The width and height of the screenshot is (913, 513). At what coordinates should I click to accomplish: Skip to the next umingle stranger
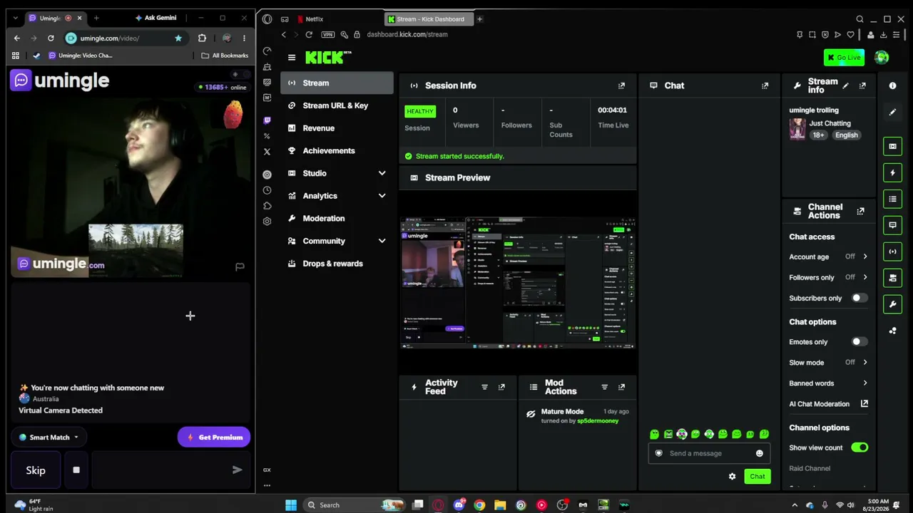coord(36,470)
